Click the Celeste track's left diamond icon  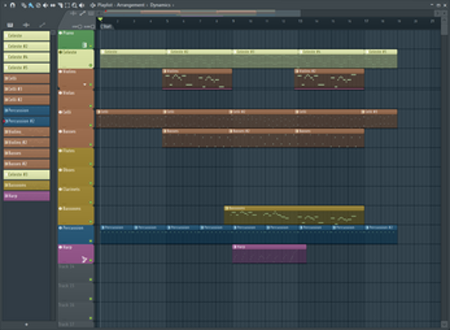pos(61,52)
